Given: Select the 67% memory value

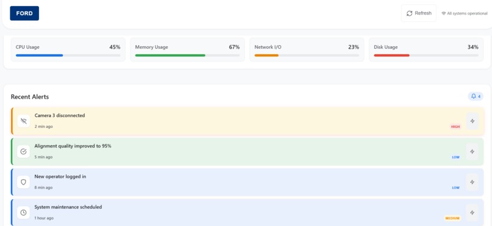Looking at the screenshot, I should [x=234, y=47].
